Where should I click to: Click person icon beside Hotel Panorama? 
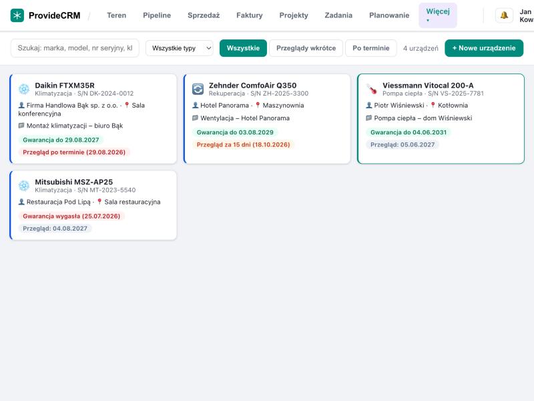[x=195, y=106]
